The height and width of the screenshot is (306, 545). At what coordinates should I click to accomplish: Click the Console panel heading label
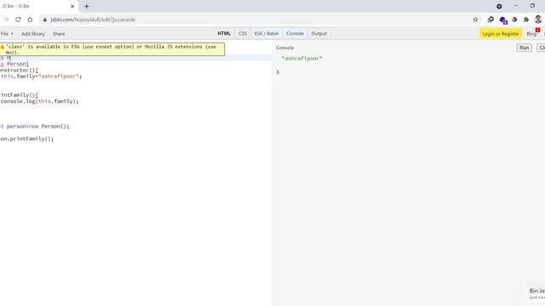[x=285, y=48]
